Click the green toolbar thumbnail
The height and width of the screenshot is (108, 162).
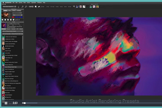(x=91, y=7)
